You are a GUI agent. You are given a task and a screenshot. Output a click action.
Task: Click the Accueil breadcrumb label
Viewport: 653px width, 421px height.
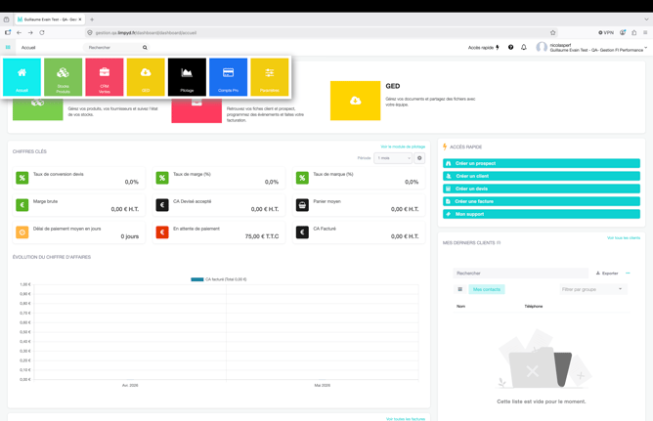28,48
